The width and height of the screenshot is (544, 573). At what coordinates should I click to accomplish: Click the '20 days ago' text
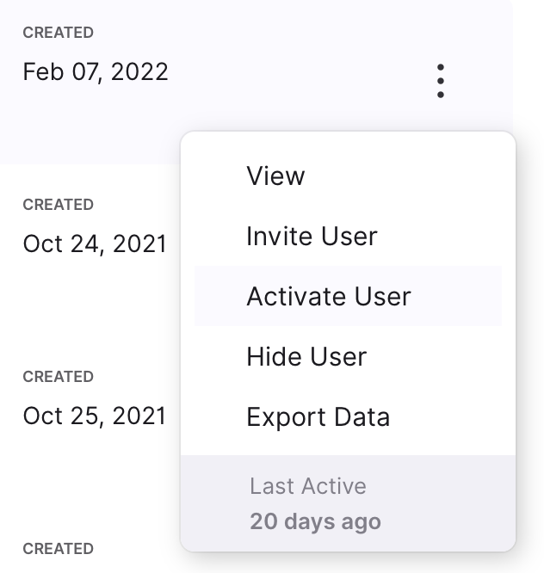(x=315, y=521)
